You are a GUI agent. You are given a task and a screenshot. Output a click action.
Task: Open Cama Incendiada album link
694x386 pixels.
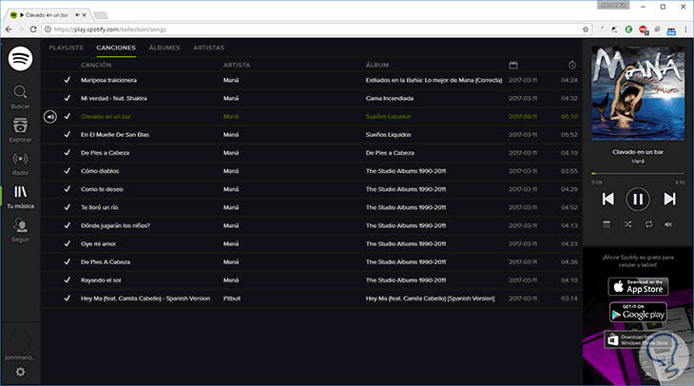coord(390,98)
